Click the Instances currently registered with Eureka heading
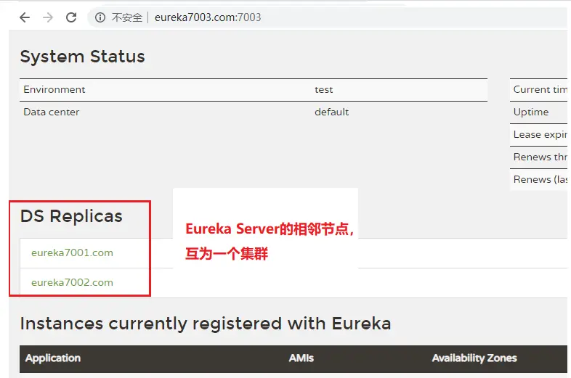This screenshot has width=571, height=378. (x=206, y=324)
